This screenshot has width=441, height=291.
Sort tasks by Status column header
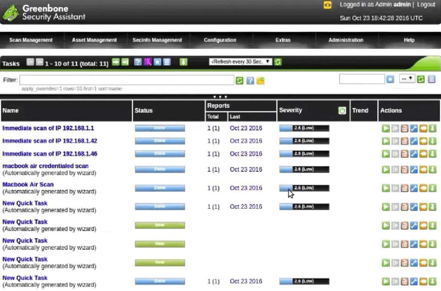[144, 111]
